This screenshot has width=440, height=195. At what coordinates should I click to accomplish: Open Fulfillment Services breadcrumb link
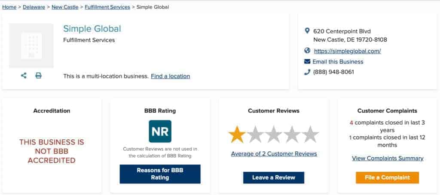coord(107,7)
